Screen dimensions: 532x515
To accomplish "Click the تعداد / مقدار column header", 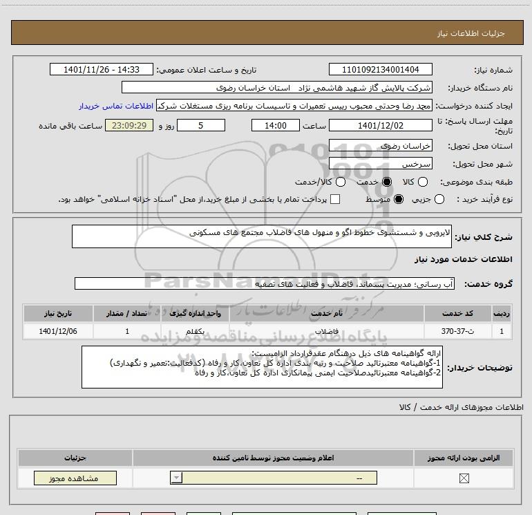I will [x=127, y=313].
